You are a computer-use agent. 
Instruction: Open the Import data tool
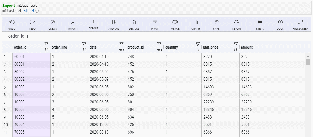73,23
